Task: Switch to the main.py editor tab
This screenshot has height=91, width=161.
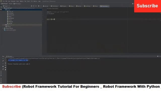Action: 46,6
